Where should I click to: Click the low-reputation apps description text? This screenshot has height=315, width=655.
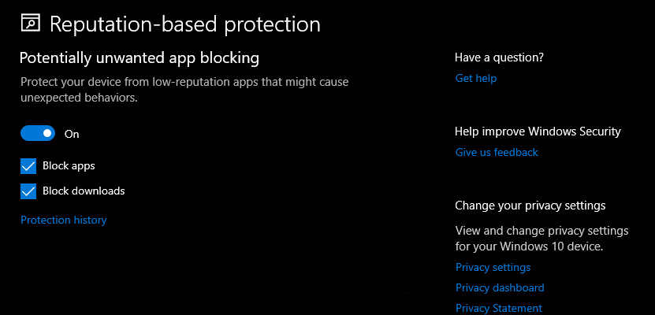pos(184,90)
